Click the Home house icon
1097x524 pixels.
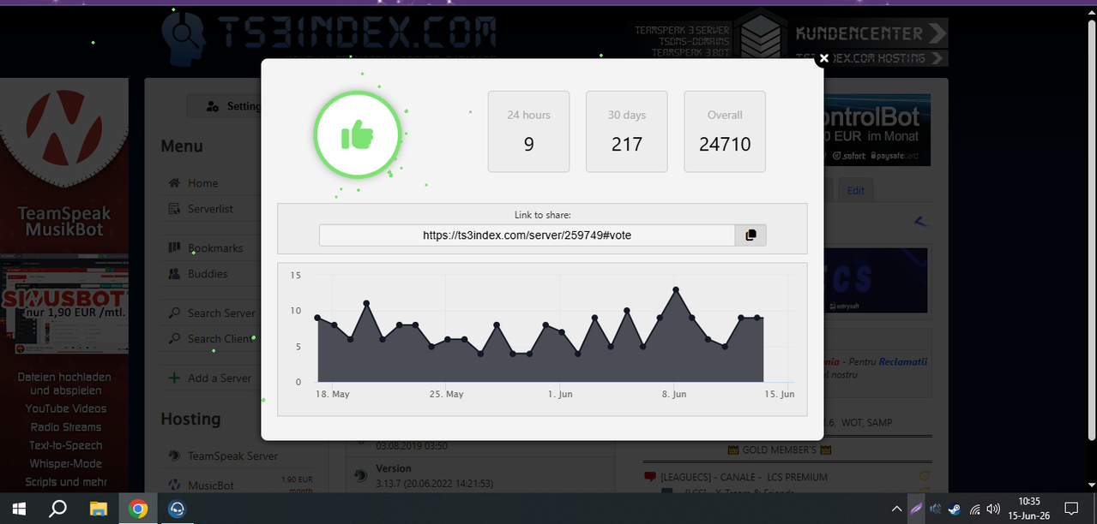pyautogui.click(x=174, y=183)
